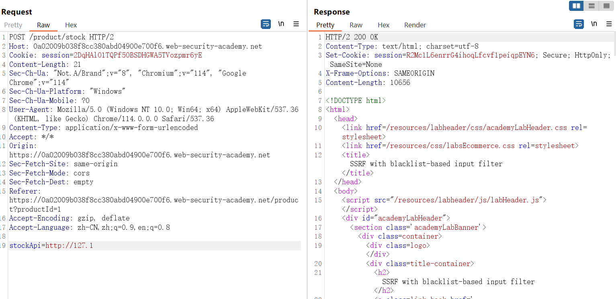The height and width of the screenshot is (299, 616).
Task: Click the labHeader.js script tag line
Action: (444, 200)
